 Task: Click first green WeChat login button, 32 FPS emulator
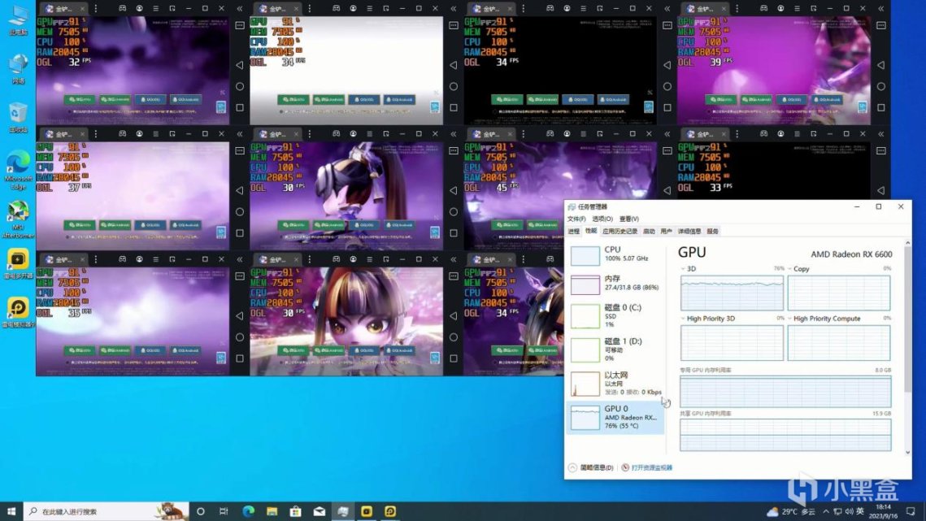(x=80, y=99)
